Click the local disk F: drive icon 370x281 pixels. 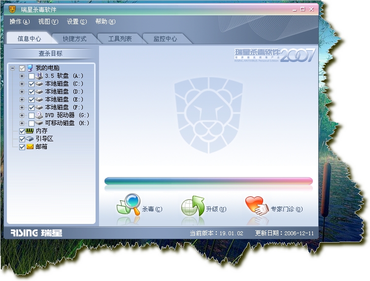39,107
